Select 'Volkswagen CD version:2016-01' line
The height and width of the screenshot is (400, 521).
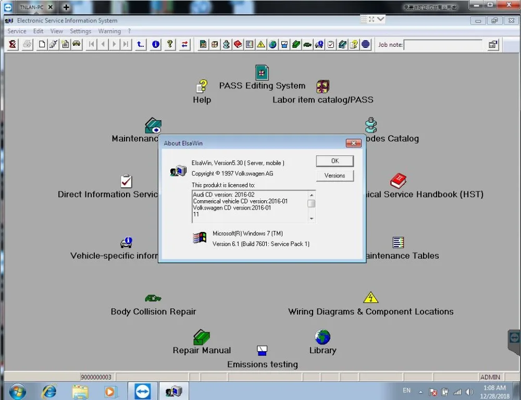pos(232,208)
